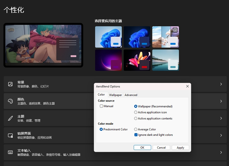The image size is (229, 166).
Task: Click the AeroBlend Options title bar text
Action: tap(108, 86)
